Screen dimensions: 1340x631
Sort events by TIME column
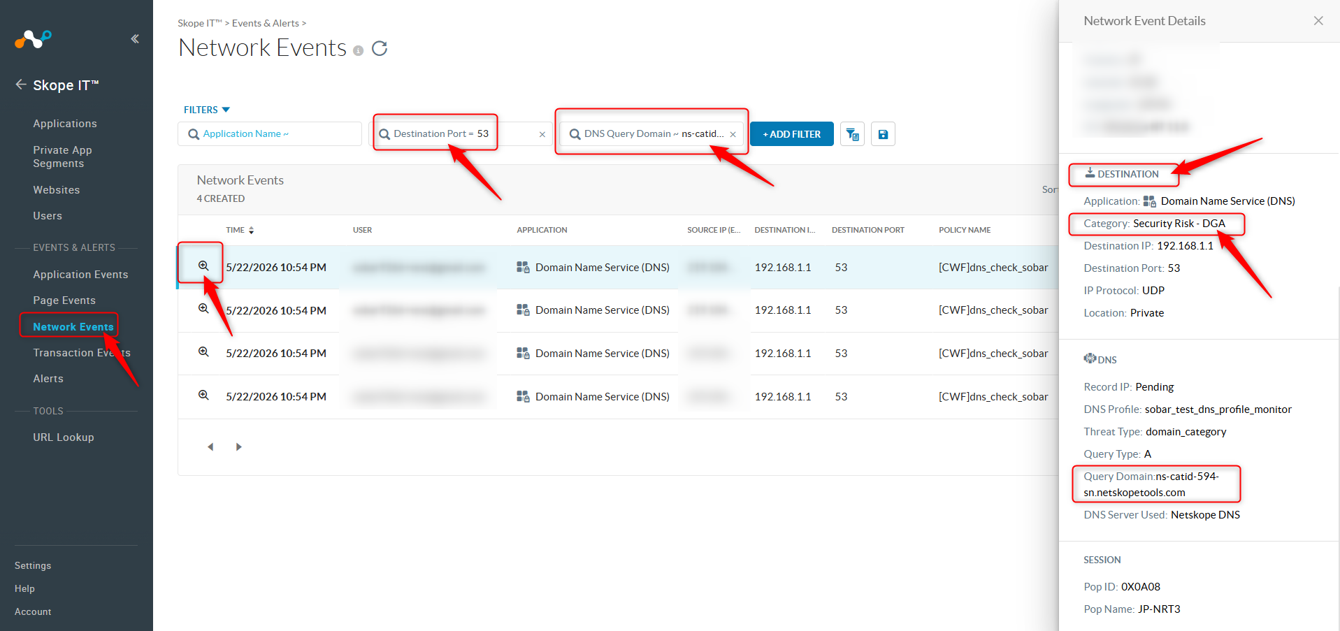pyautogui.click(x=240, y=230)
